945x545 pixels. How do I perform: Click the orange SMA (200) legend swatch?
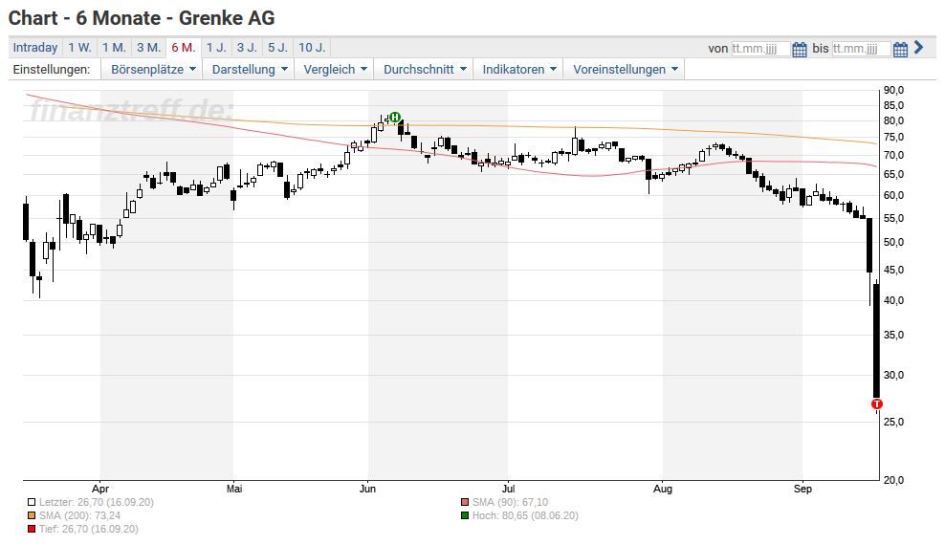(x=32, y=515)
